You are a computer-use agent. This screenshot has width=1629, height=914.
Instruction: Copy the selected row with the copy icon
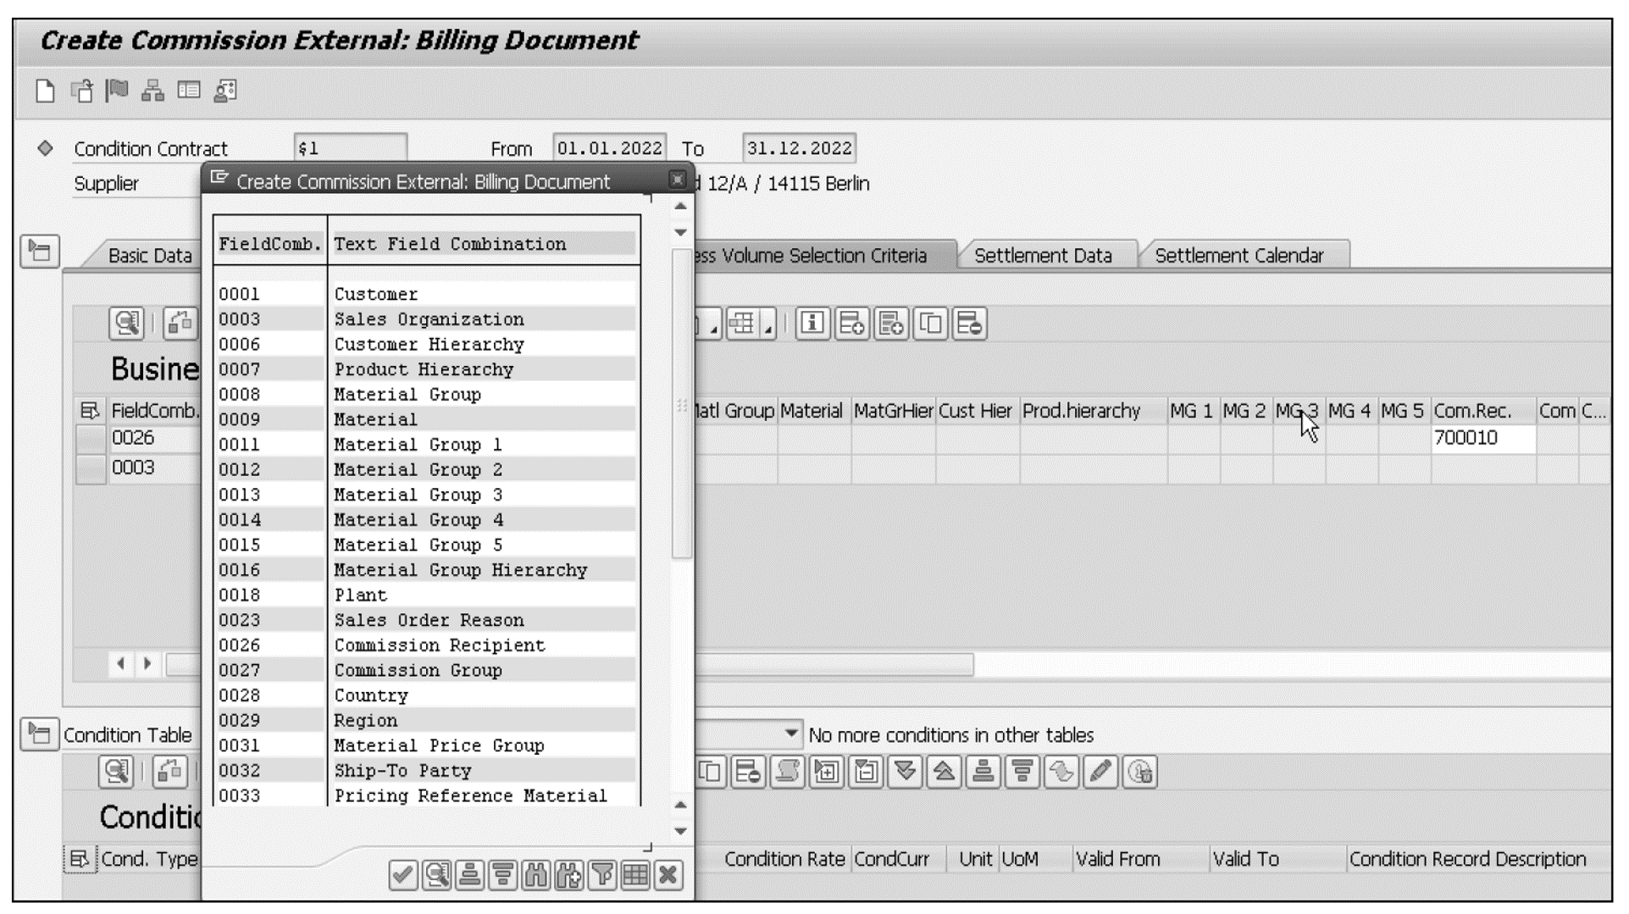coord(930,324)
